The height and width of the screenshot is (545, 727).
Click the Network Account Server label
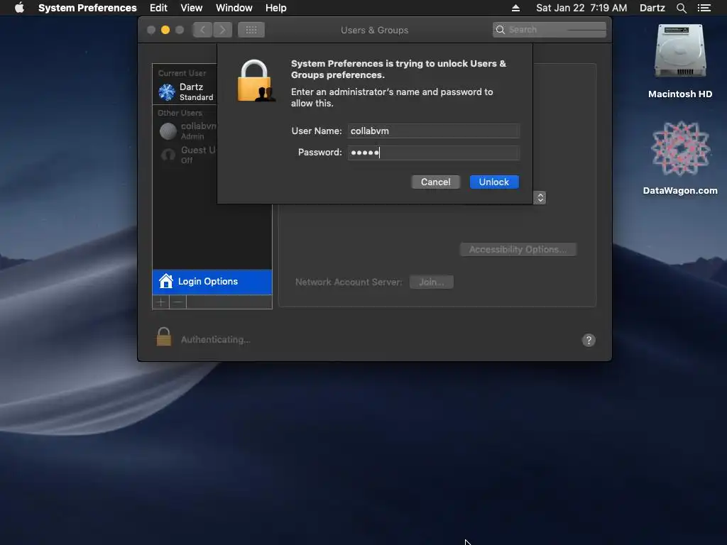[x=349, y=282]
